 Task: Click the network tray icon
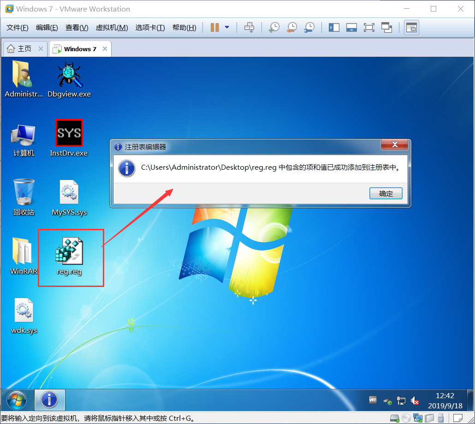[401, 401]
